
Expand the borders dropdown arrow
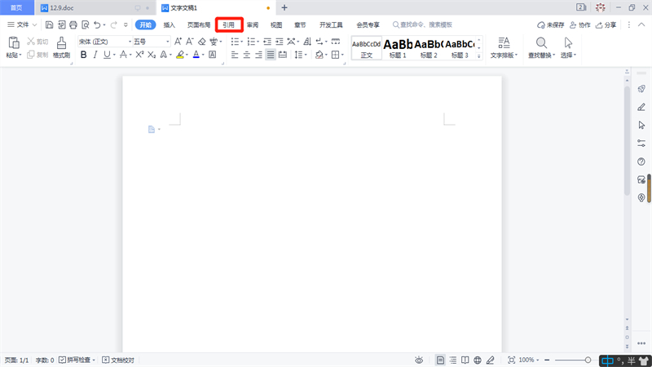point(342,55)
